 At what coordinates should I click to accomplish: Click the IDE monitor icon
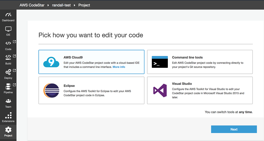pyautogui.click(x=8, y=29)
